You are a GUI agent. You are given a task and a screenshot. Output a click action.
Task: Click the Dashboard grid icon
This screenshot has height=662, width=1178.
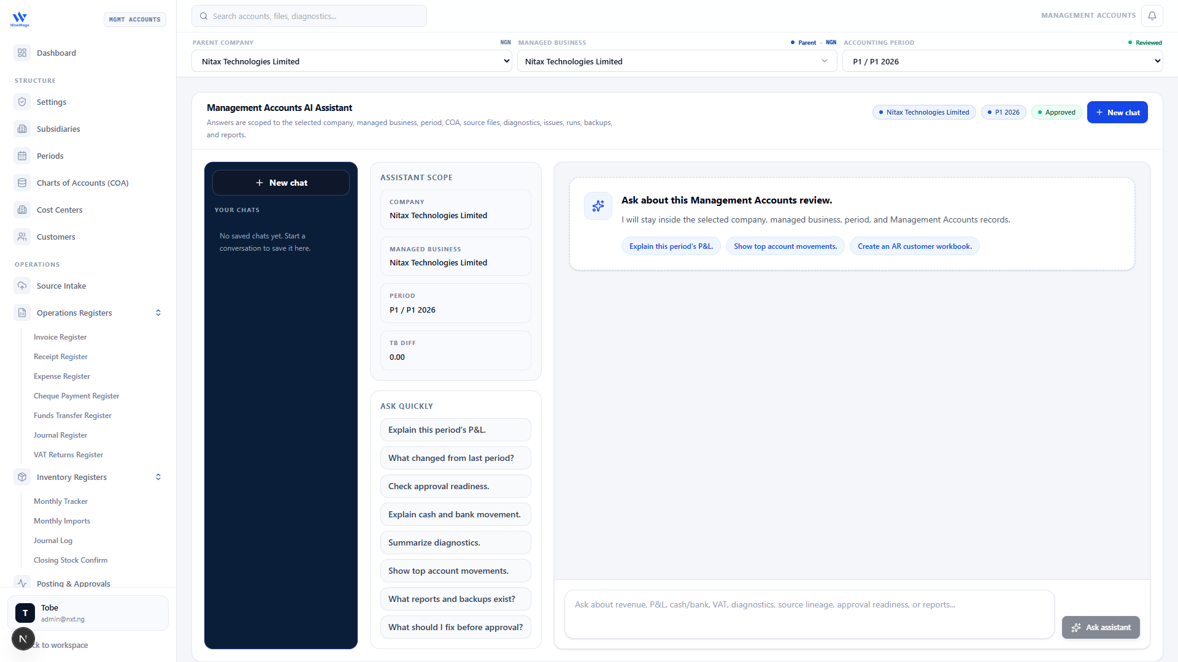click(22, 53)
